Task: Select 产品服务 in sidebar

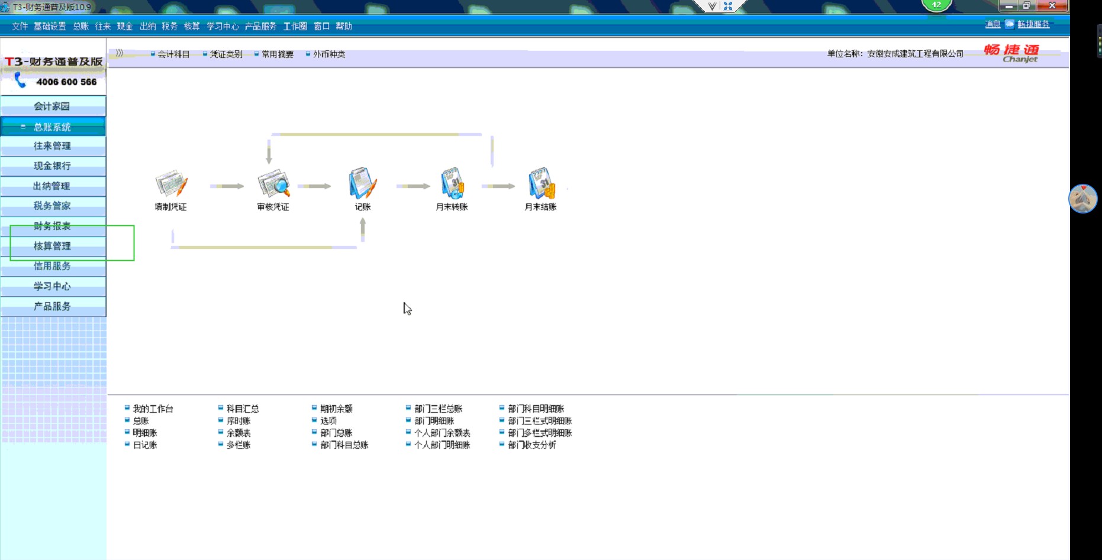Action: [53, 306]
